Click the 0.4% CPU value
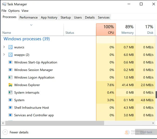Viewport: 157px width, 139px height. [111, 92]
